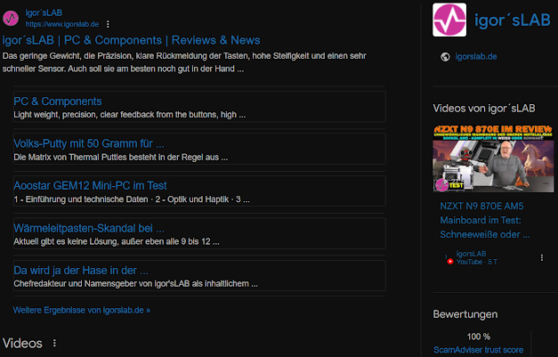Click the snippet starting Das geringe Gewicht

click(184, 62)
